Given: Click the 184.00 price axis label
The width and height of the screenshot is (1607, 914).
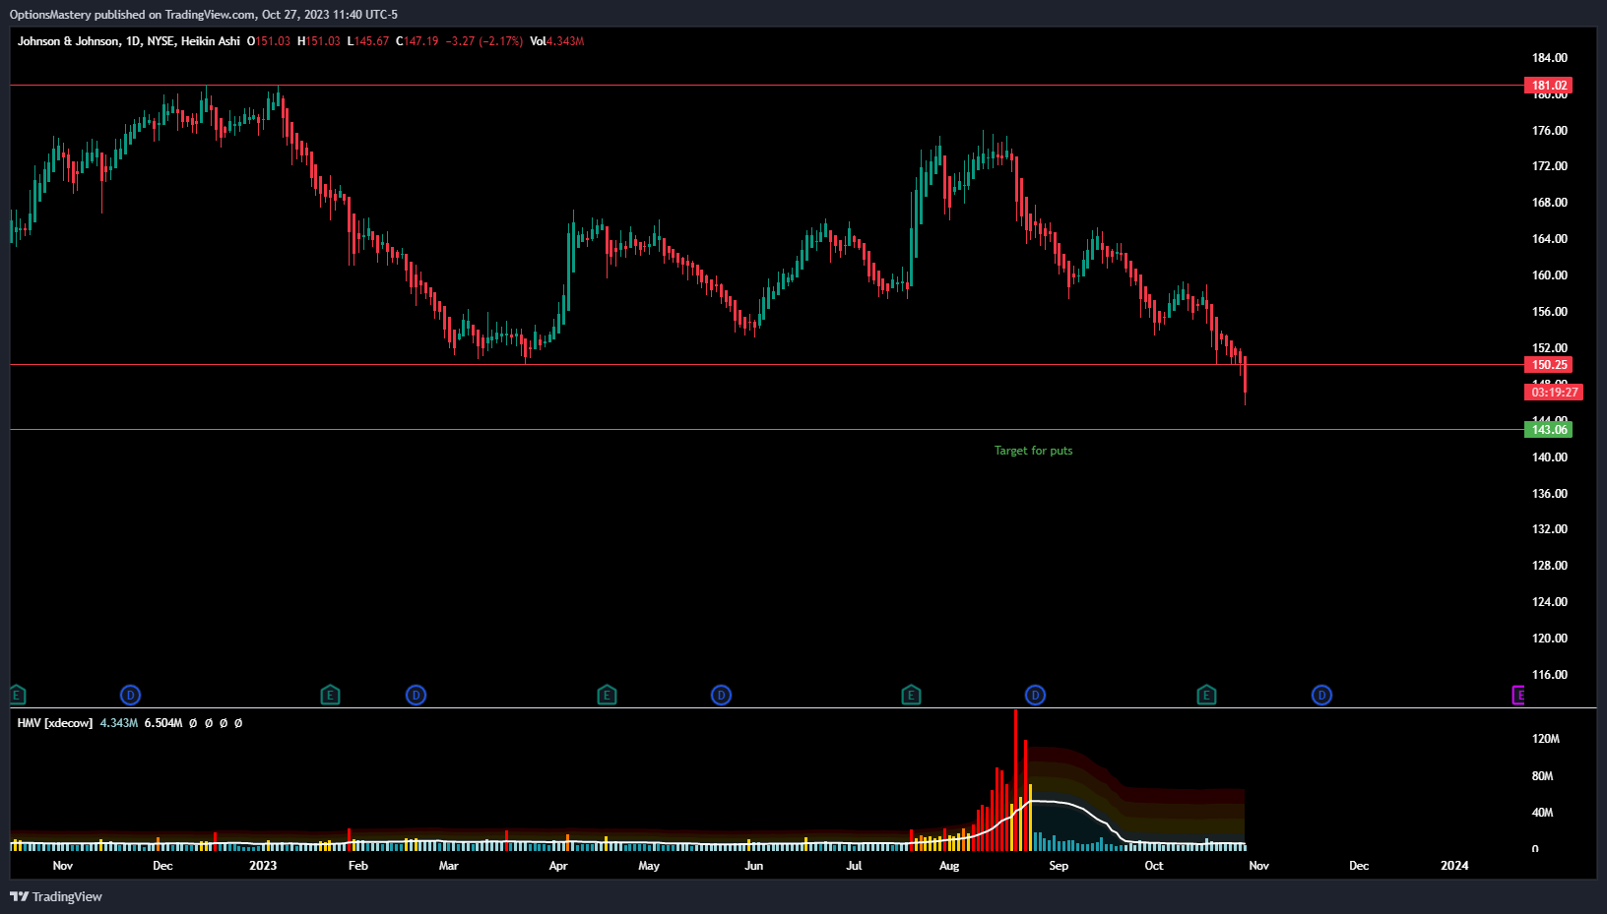Looking at the screenshot, I should pos(1549,58).
